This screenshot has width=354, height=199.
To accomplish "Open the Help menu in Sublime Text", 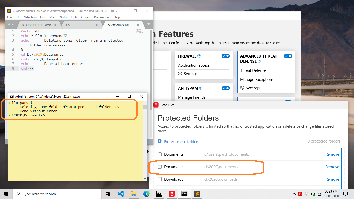I will click(117, 17).
